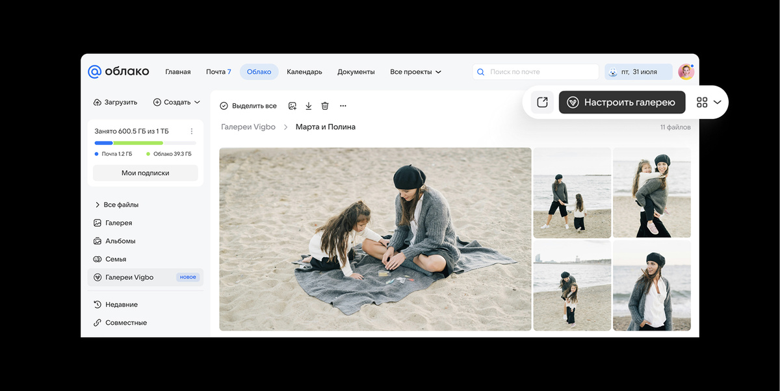Open the Календарь tab

tap(304, 72)
